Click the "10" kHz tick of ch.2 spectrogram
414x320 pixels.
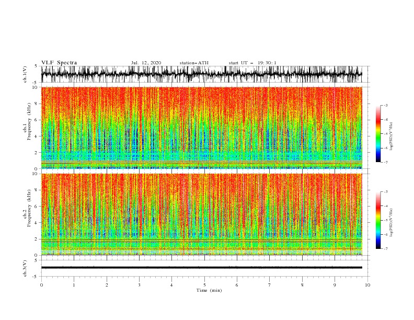pos(36,174)
